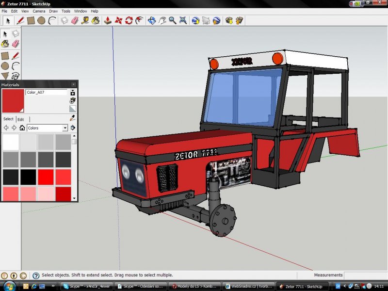388x291 pixels.
Task: Toggle the secondary selection pane display
Action: tap(73, 92)
